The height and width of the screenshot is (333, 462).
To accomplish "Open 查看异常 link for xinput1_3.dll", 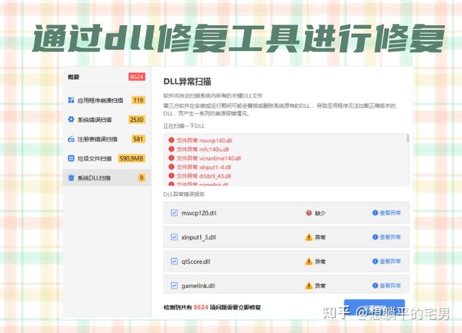I will point(390,237).
